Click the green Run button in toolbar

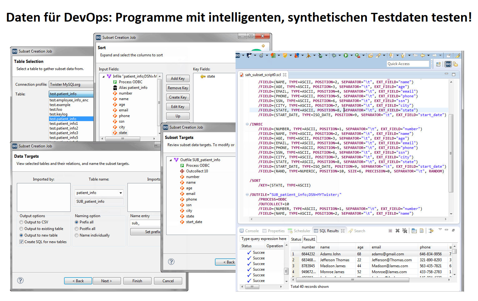pyautogui.click(x=346, y=55)
